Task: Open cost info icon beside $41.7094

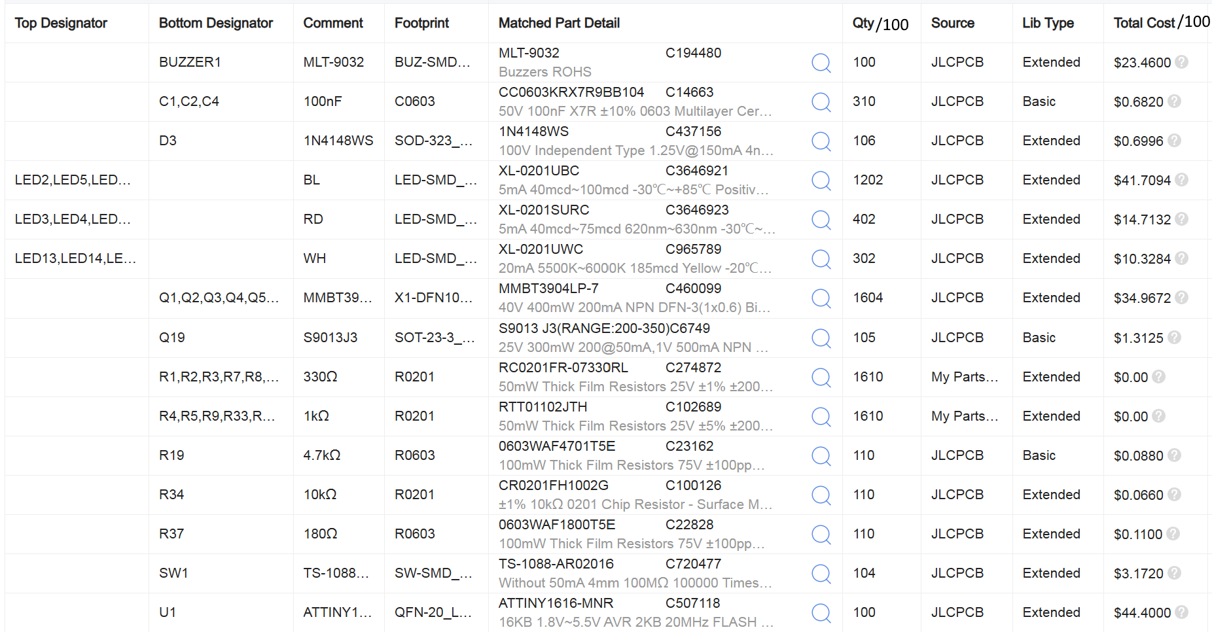Action: (1181, 180)
